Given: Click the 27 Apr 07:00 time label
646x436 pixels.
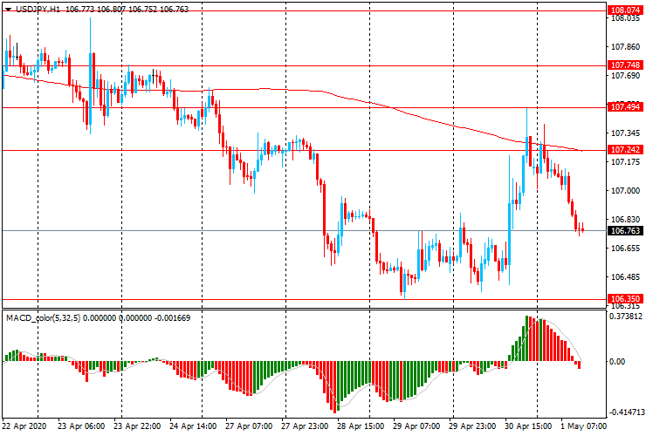Looking at the screenshot, I should click(249, 426).
